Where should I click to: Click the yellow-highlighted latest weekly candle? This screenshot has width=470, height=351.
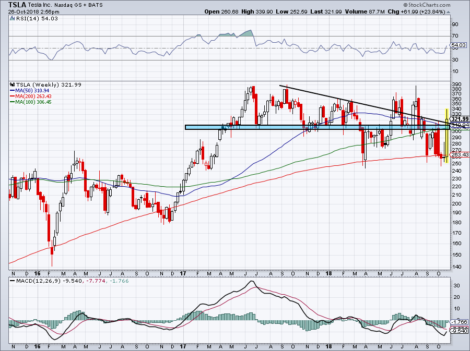click(446, 136)
